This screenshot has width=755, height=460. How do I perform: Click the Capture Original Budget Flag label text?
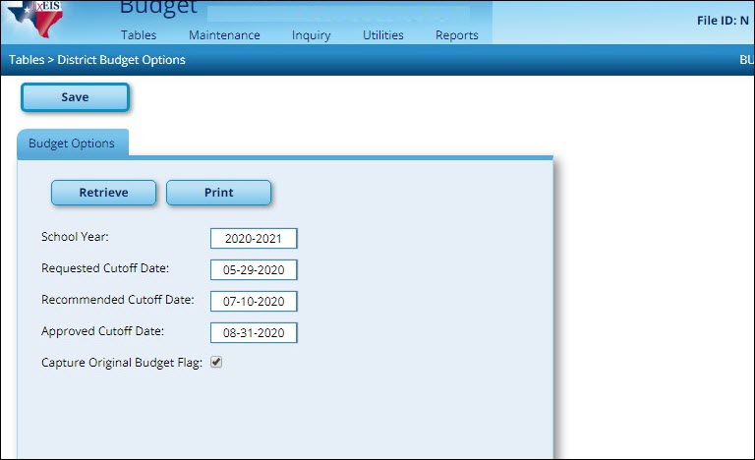tap(121, 363)
